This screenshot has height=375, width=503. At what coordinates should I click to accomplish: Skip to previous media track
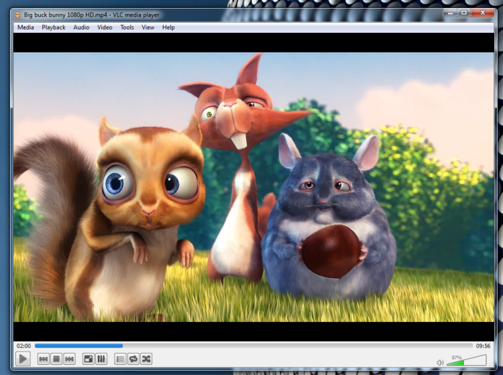[44, 359]
